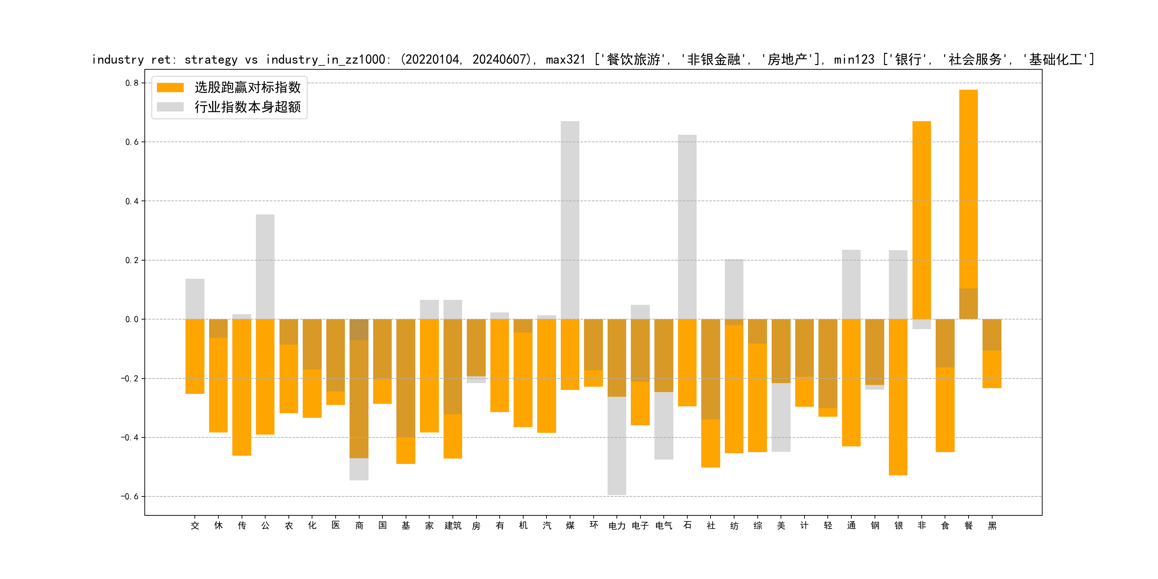The height and width of the screenshot is (579, 1158).
Task: Click the x-axis label 黑
Action: click(x=992, y=525)
